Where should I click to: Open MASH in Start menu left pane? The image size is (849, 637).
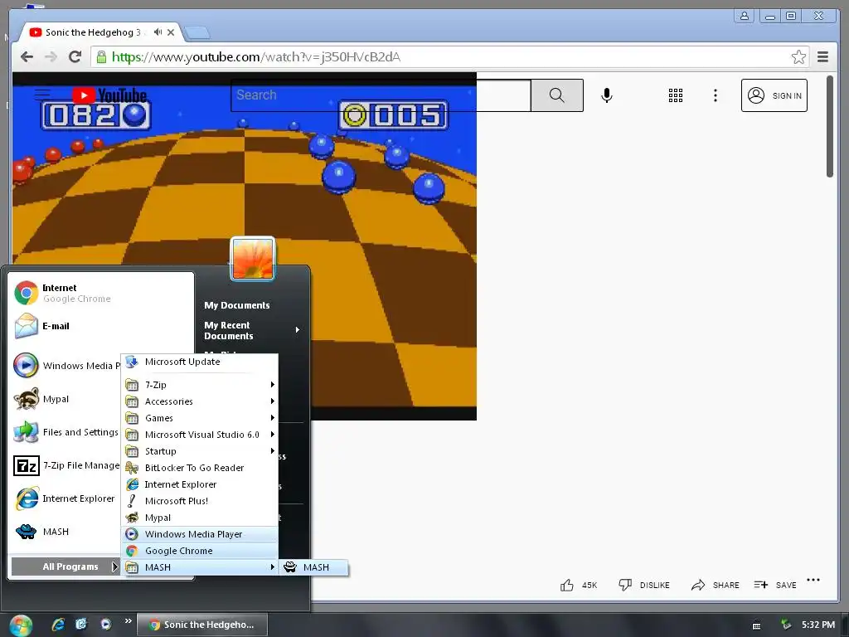(66, 532)
